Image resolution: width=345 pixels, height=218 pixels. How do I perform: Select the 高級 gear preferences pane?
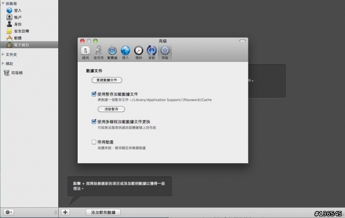[165, 53]
